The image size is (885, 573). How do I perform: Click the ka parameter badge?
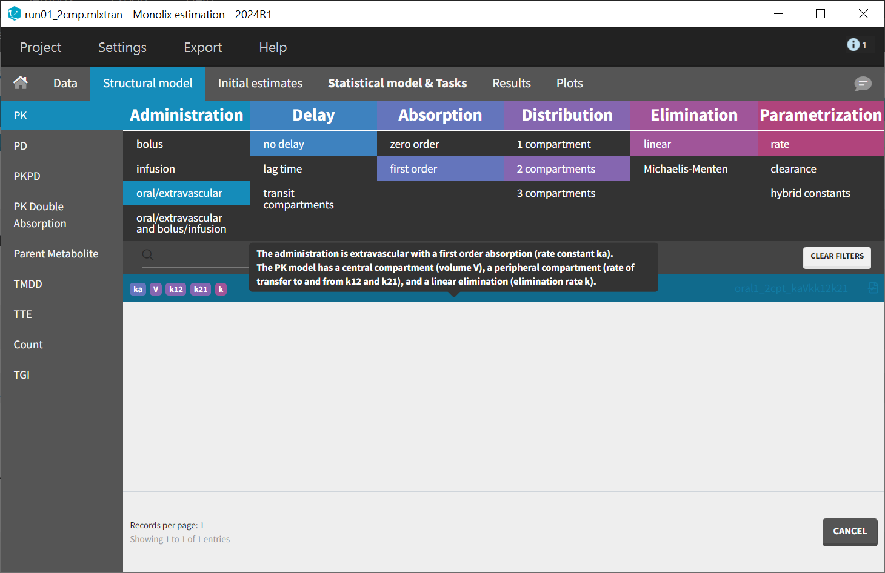click(138, 289)
